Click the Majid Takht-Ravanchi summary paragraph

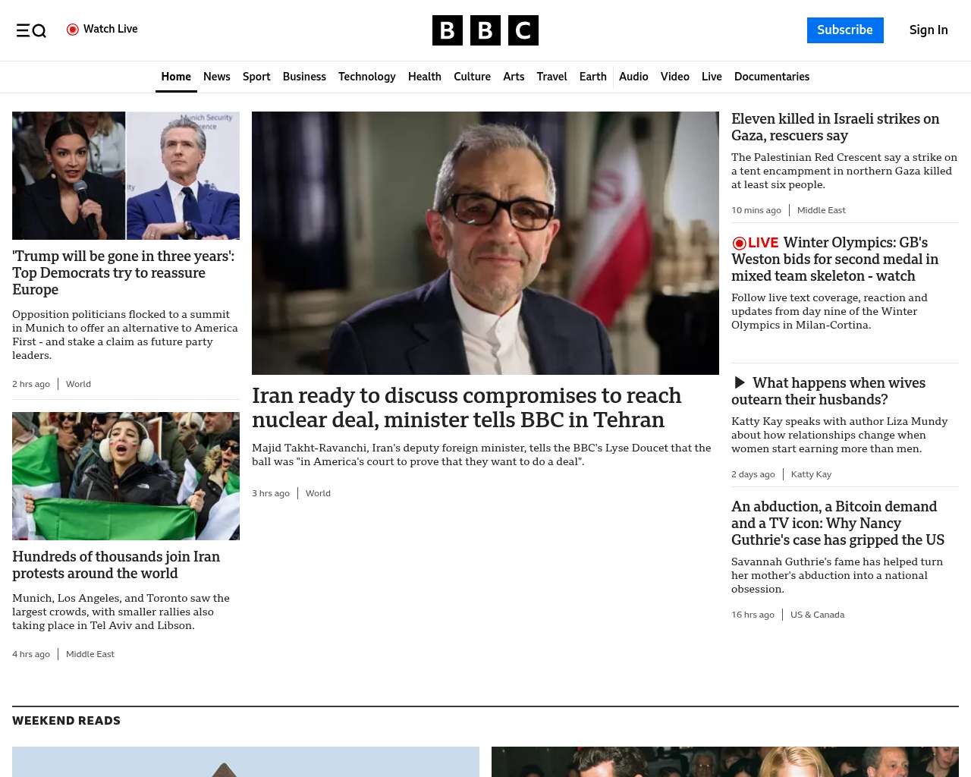tap(482, 455)
